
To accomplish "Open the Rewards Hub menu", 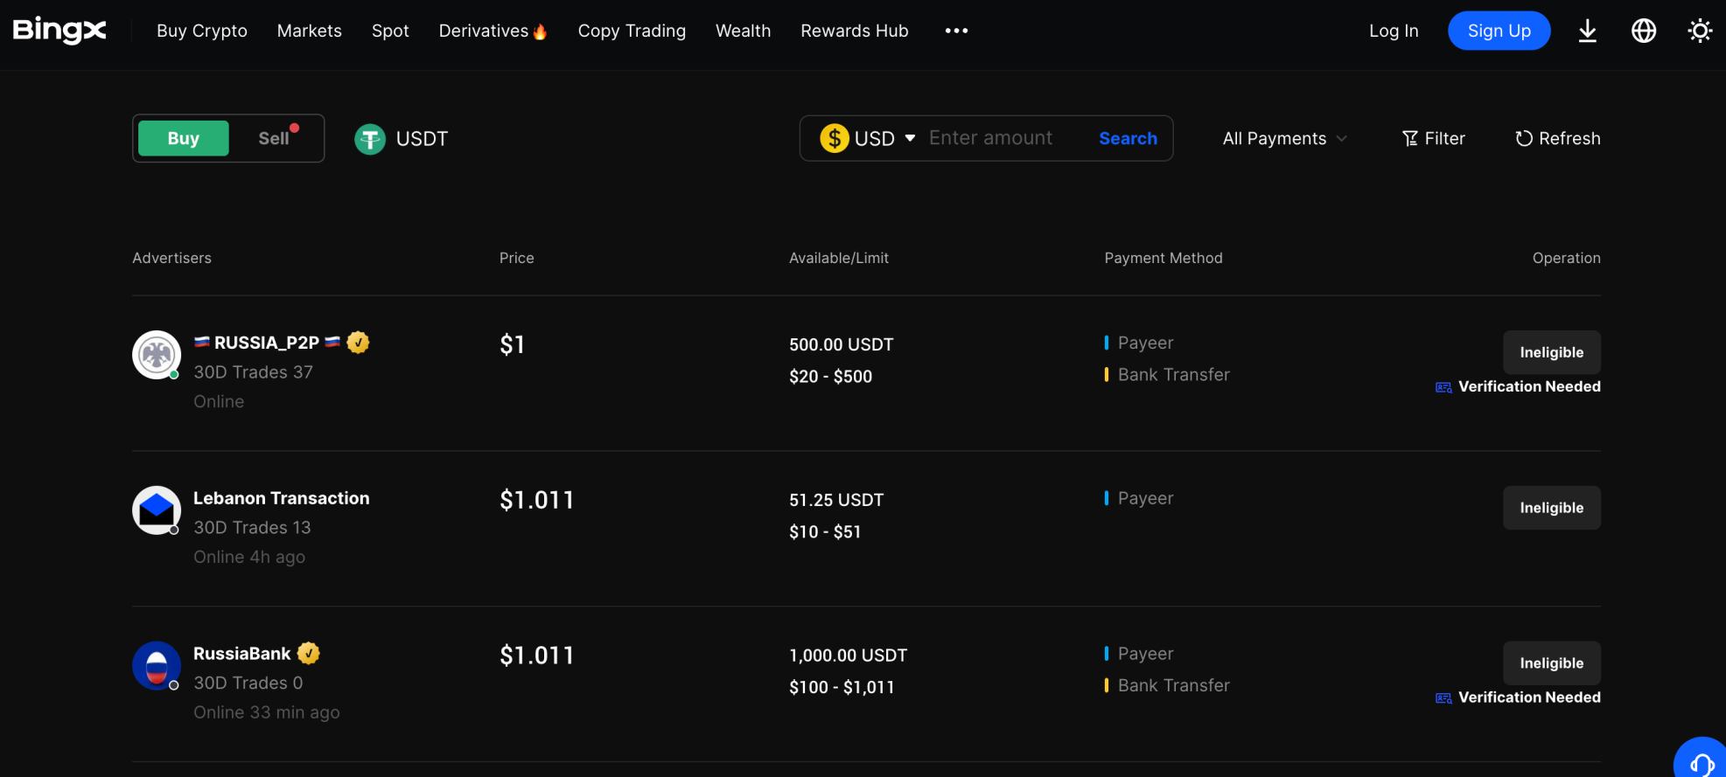I will tap(855, 31).
